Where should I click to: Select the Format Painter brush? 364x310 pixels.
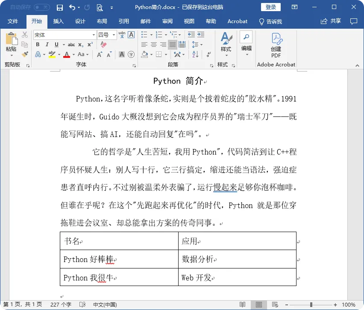tap(25, 54)
